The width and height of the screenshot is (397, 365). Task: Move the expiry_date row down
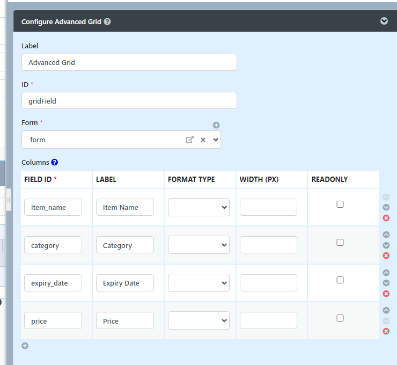pos(386,283)
